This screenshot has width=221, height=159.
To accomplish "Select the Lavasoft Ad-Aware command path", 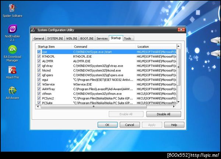I will tap(103, 89).
